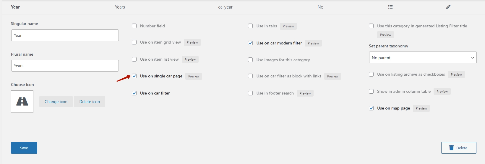Open the Set parent taxonomy dropdown
Viewport: 485px width, 164px height.
[x=423, y=58]
